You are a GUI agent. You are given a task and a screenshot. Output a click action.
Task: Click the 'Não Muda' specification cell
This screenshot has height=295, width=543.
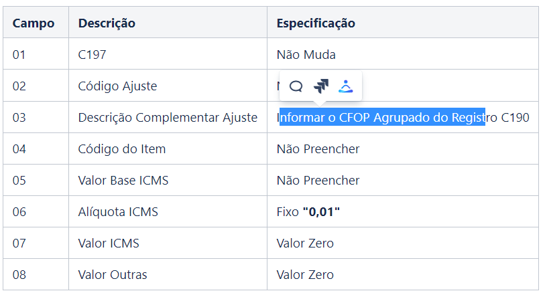pos(306,55)
